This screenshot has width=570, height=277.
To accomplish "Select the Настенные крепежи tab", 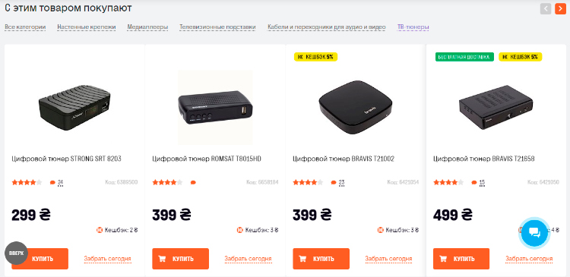I will [87, 27].
